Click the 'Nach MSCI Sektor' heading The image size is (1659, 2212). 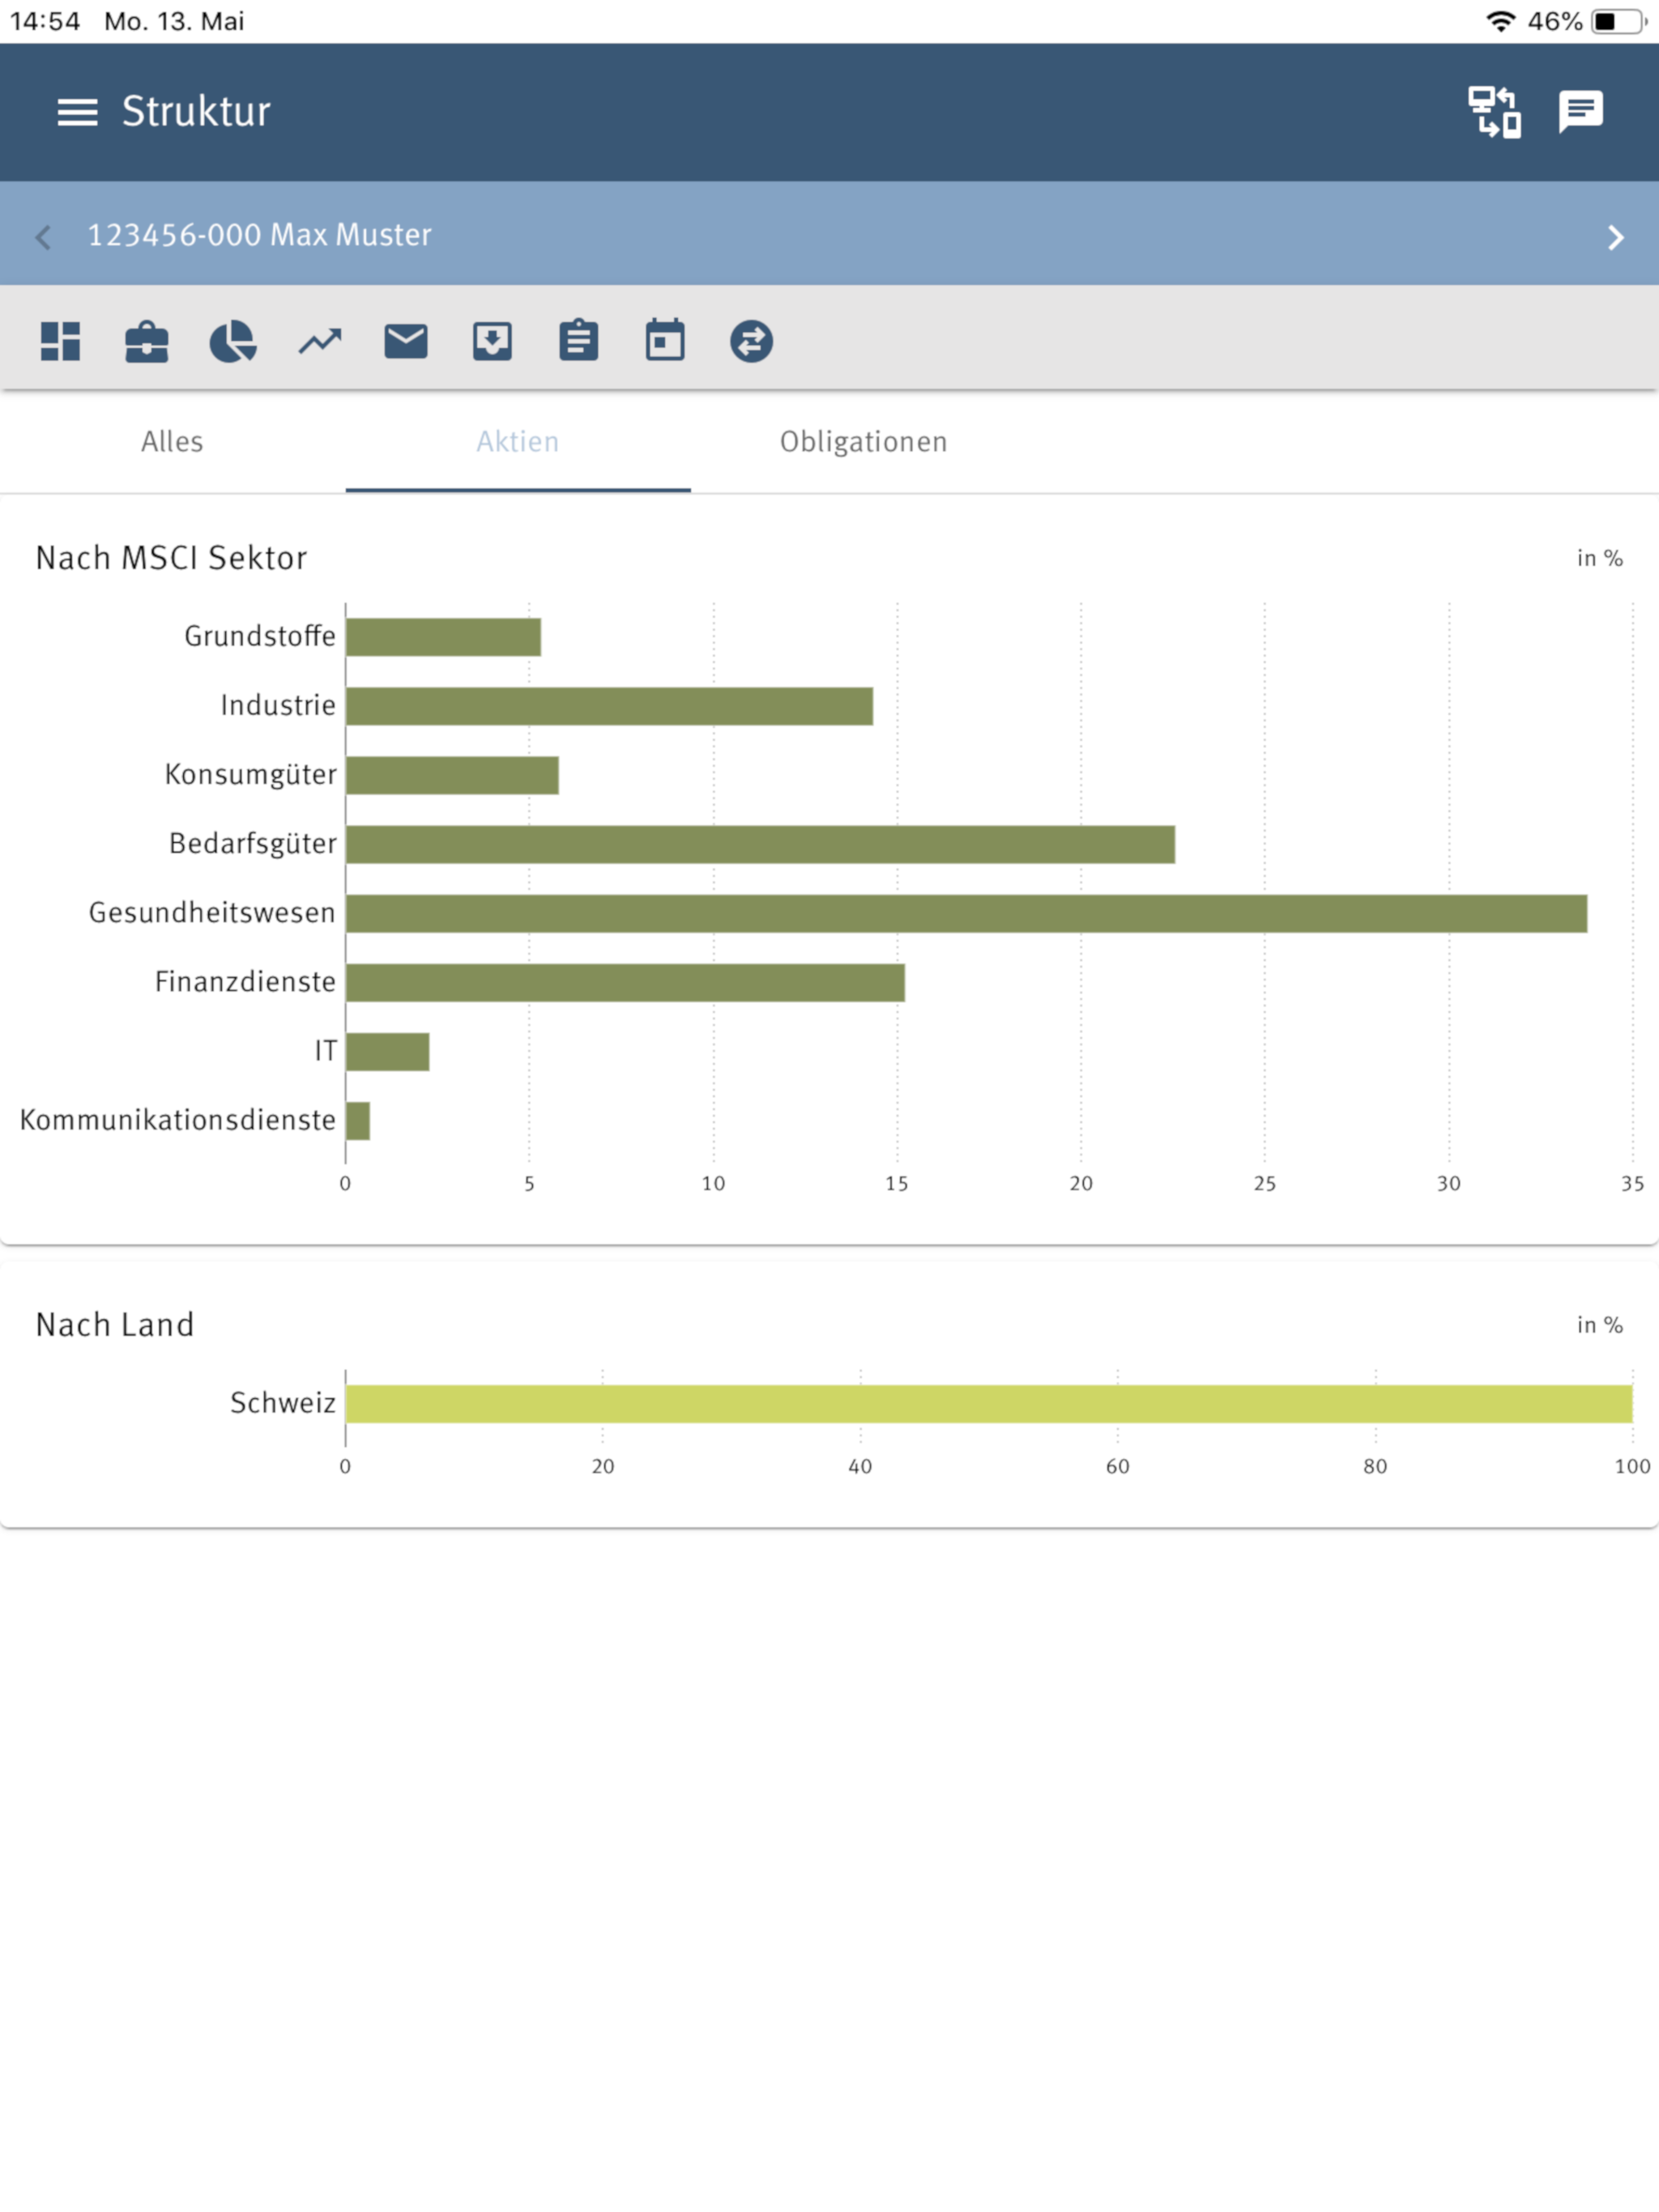(x=171, y=558)
